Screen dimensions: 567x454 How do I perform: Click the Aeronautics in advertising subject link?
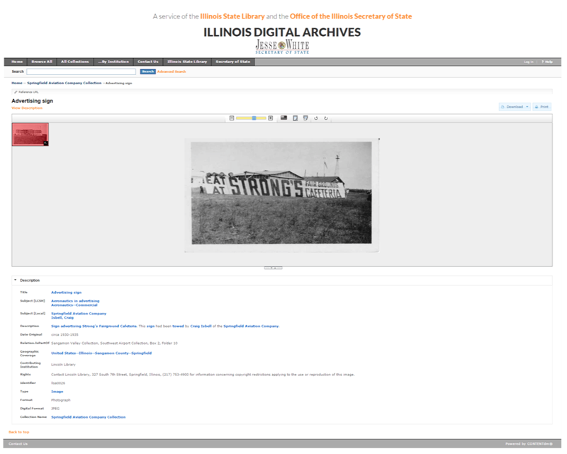click(75, 301)
